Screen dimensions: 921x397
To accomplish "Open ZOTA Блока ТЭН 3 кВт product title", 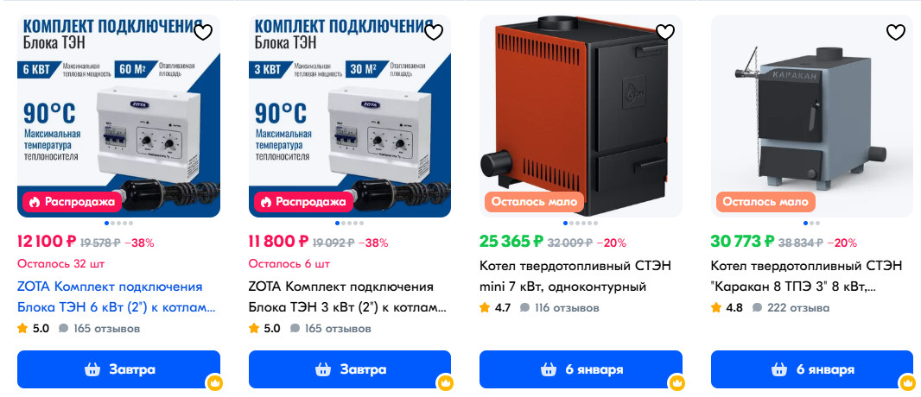I will (347, 297).
